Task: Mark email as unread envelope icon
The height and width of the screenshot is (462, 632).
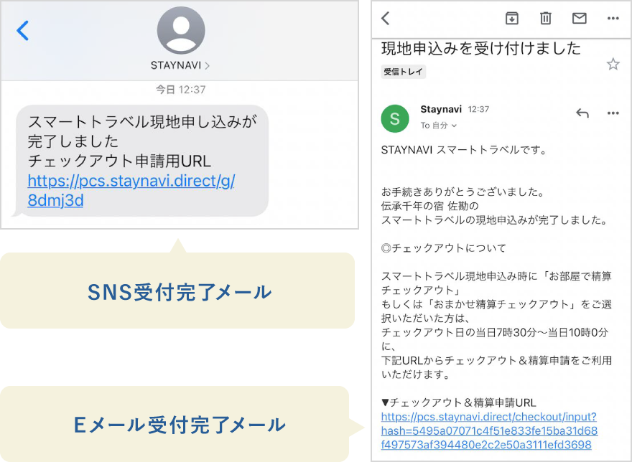Action: pyautogui.click(x=579, y=18)
